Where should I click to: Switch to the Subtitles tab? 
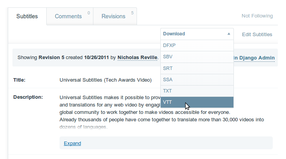tap(27, 16)
